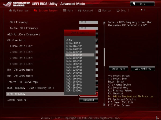The width and height of the screenshot is (161, 120).
Task: Open Last Modified list
Action: click(x=143, y=69)
